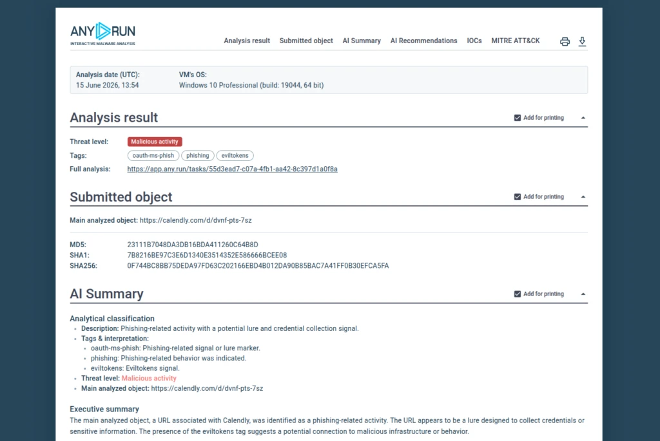Open AI Summary nav item
660x441 pixels.
coord(362,41)
